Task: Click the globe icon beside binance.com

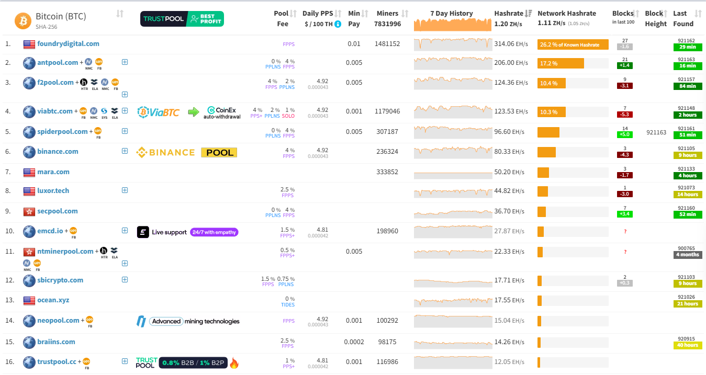Action: [x=29, y=152]
